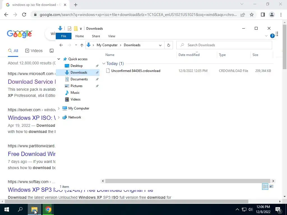This screenshot has width=287, height=215.
Task: Open taskbar search icon
Action: coord(20,209)
